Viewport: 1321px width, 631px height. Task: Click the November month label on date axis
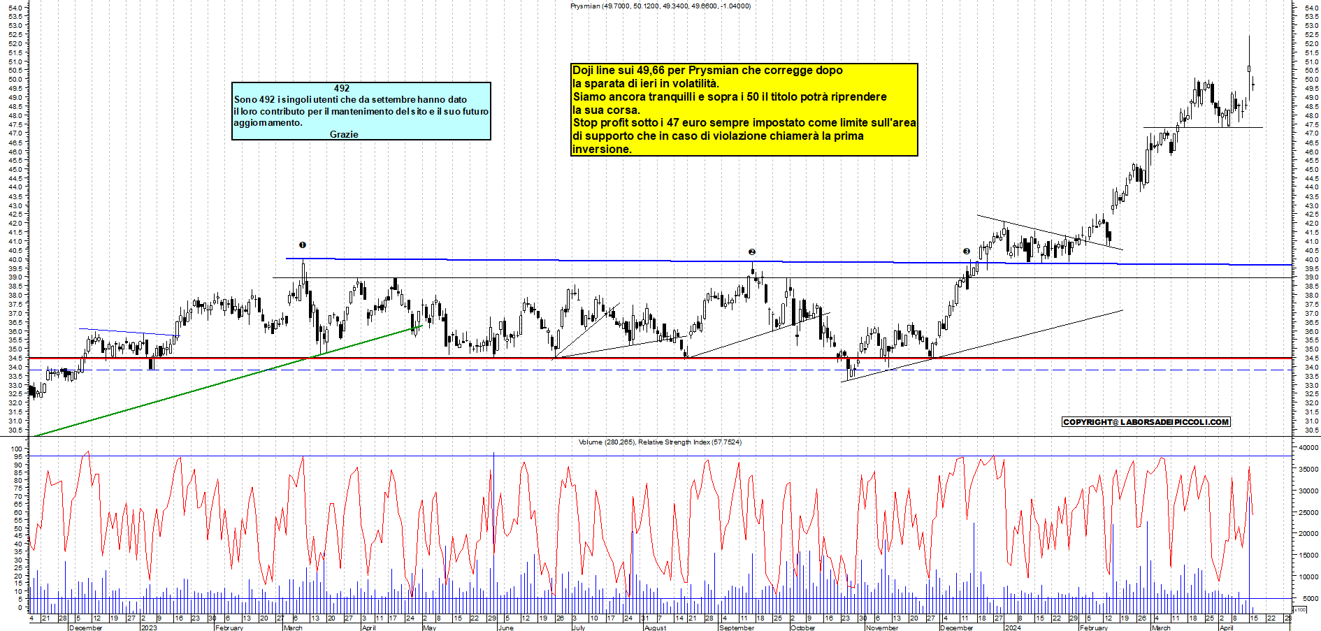coord(882,628)
